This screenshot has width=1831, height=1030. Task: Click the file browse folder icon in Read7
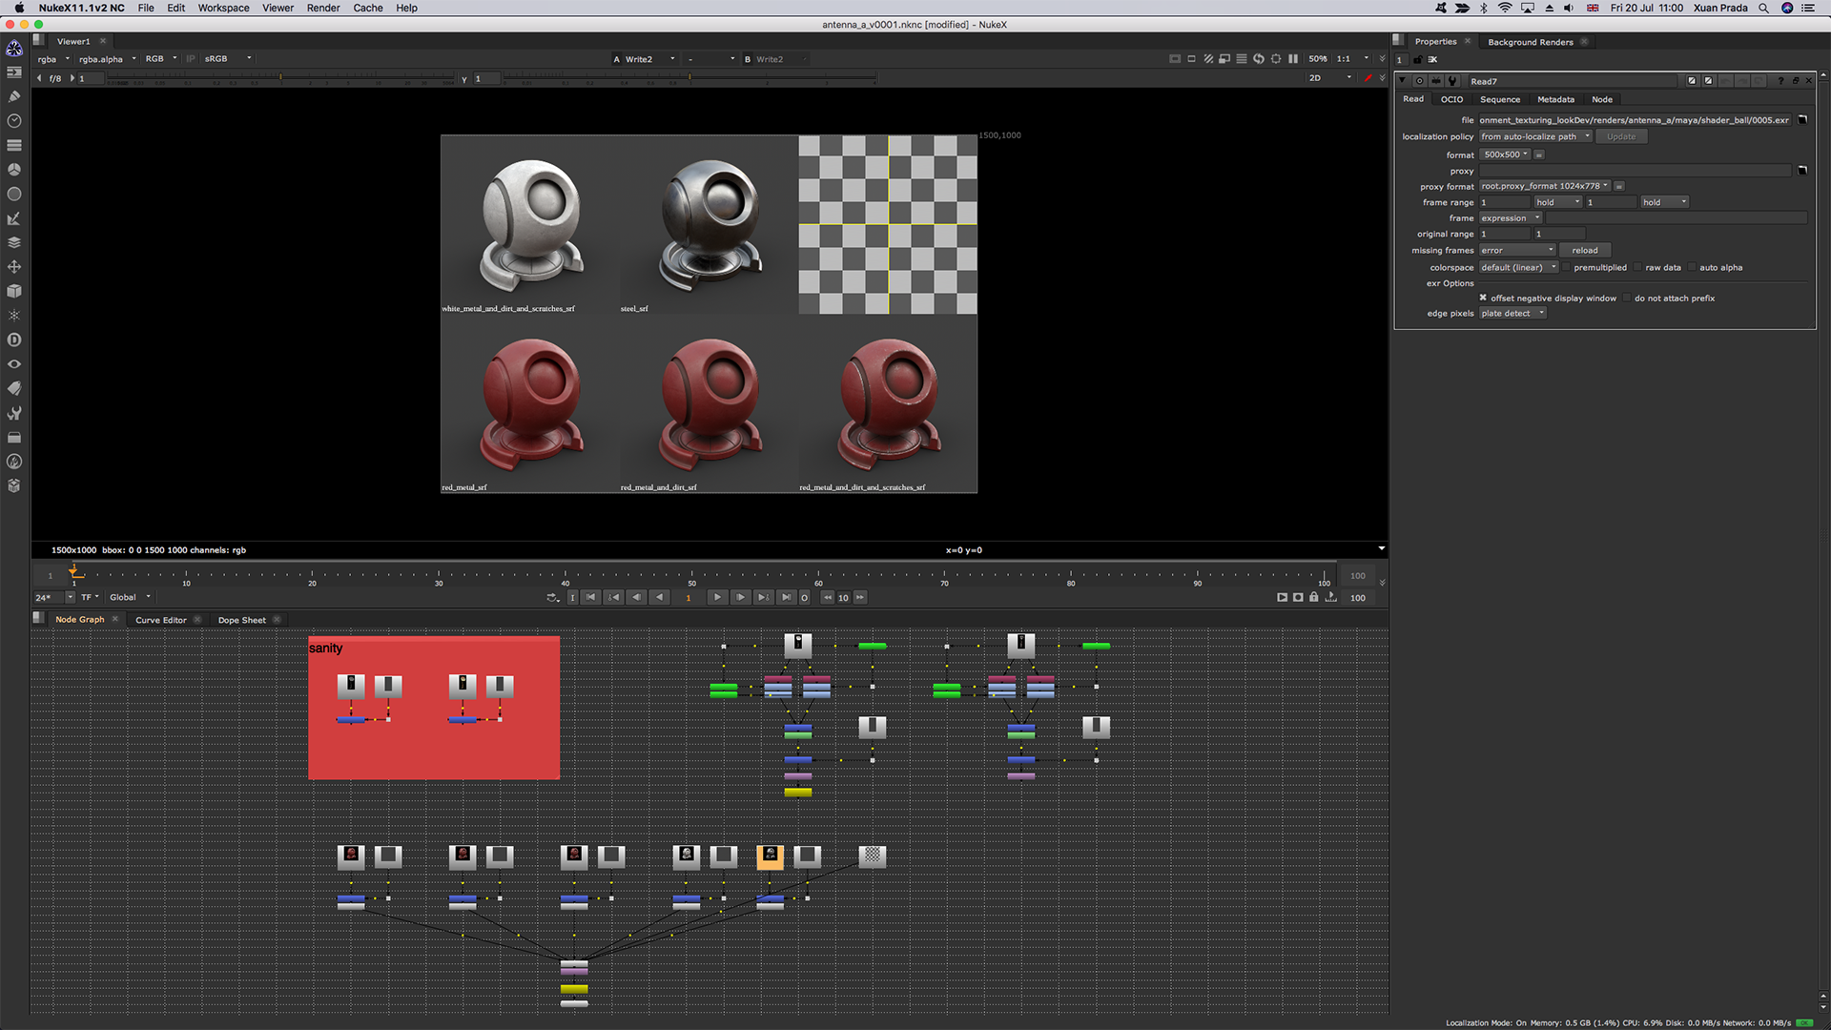click(x=1802, y=120)
